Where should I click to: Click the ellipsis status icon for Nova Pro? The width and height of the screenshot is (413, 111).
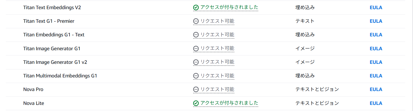[196, 89]
